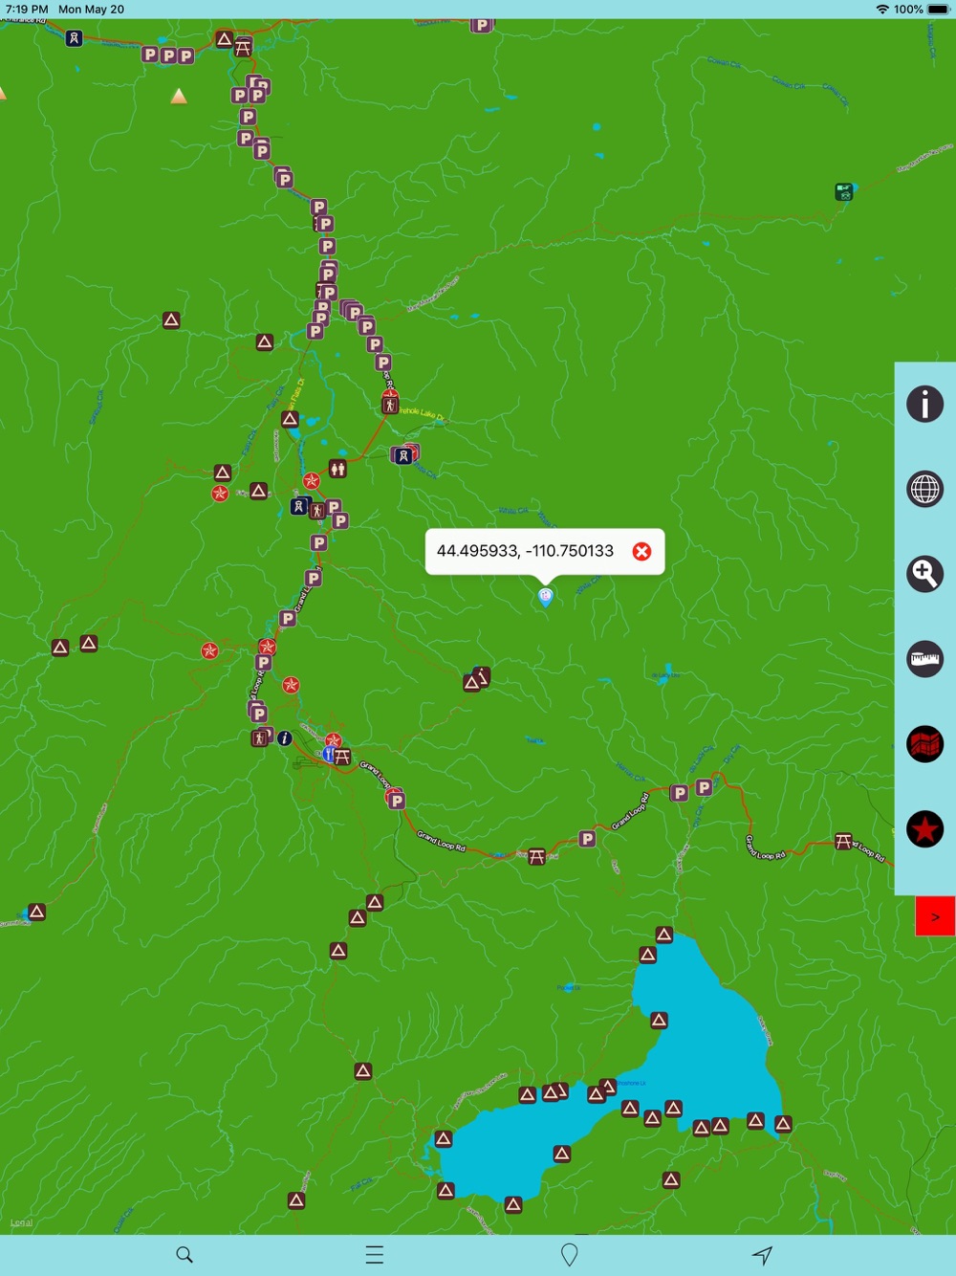Close the coordinates callout with red X

click(641, 551)
